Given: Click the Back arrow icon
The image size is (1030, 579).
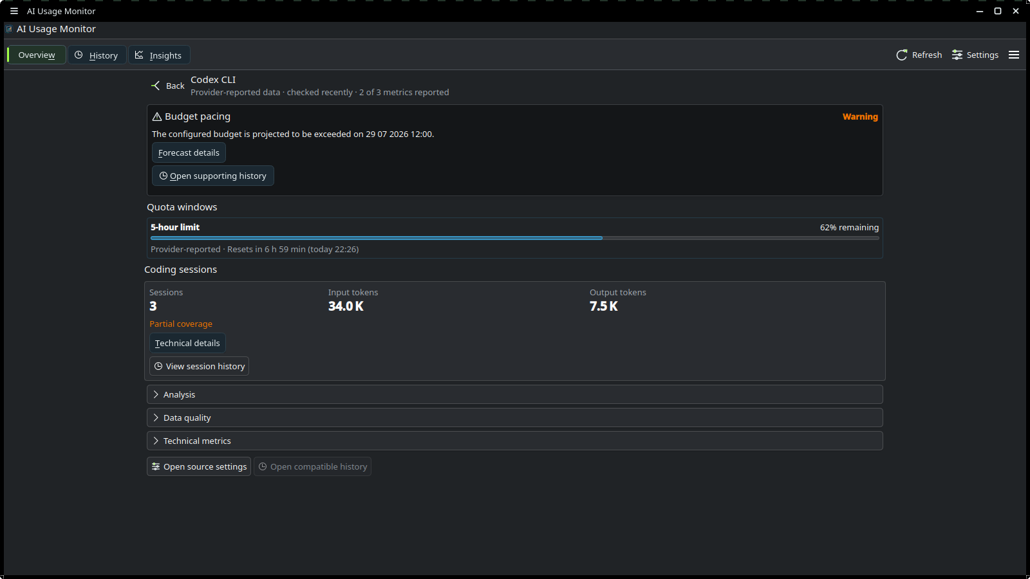Looking at the screenshot, I should (156, 86).
